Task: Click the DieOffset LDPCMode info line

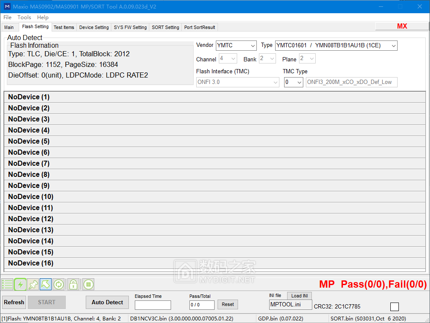Action: pos(78,75)
